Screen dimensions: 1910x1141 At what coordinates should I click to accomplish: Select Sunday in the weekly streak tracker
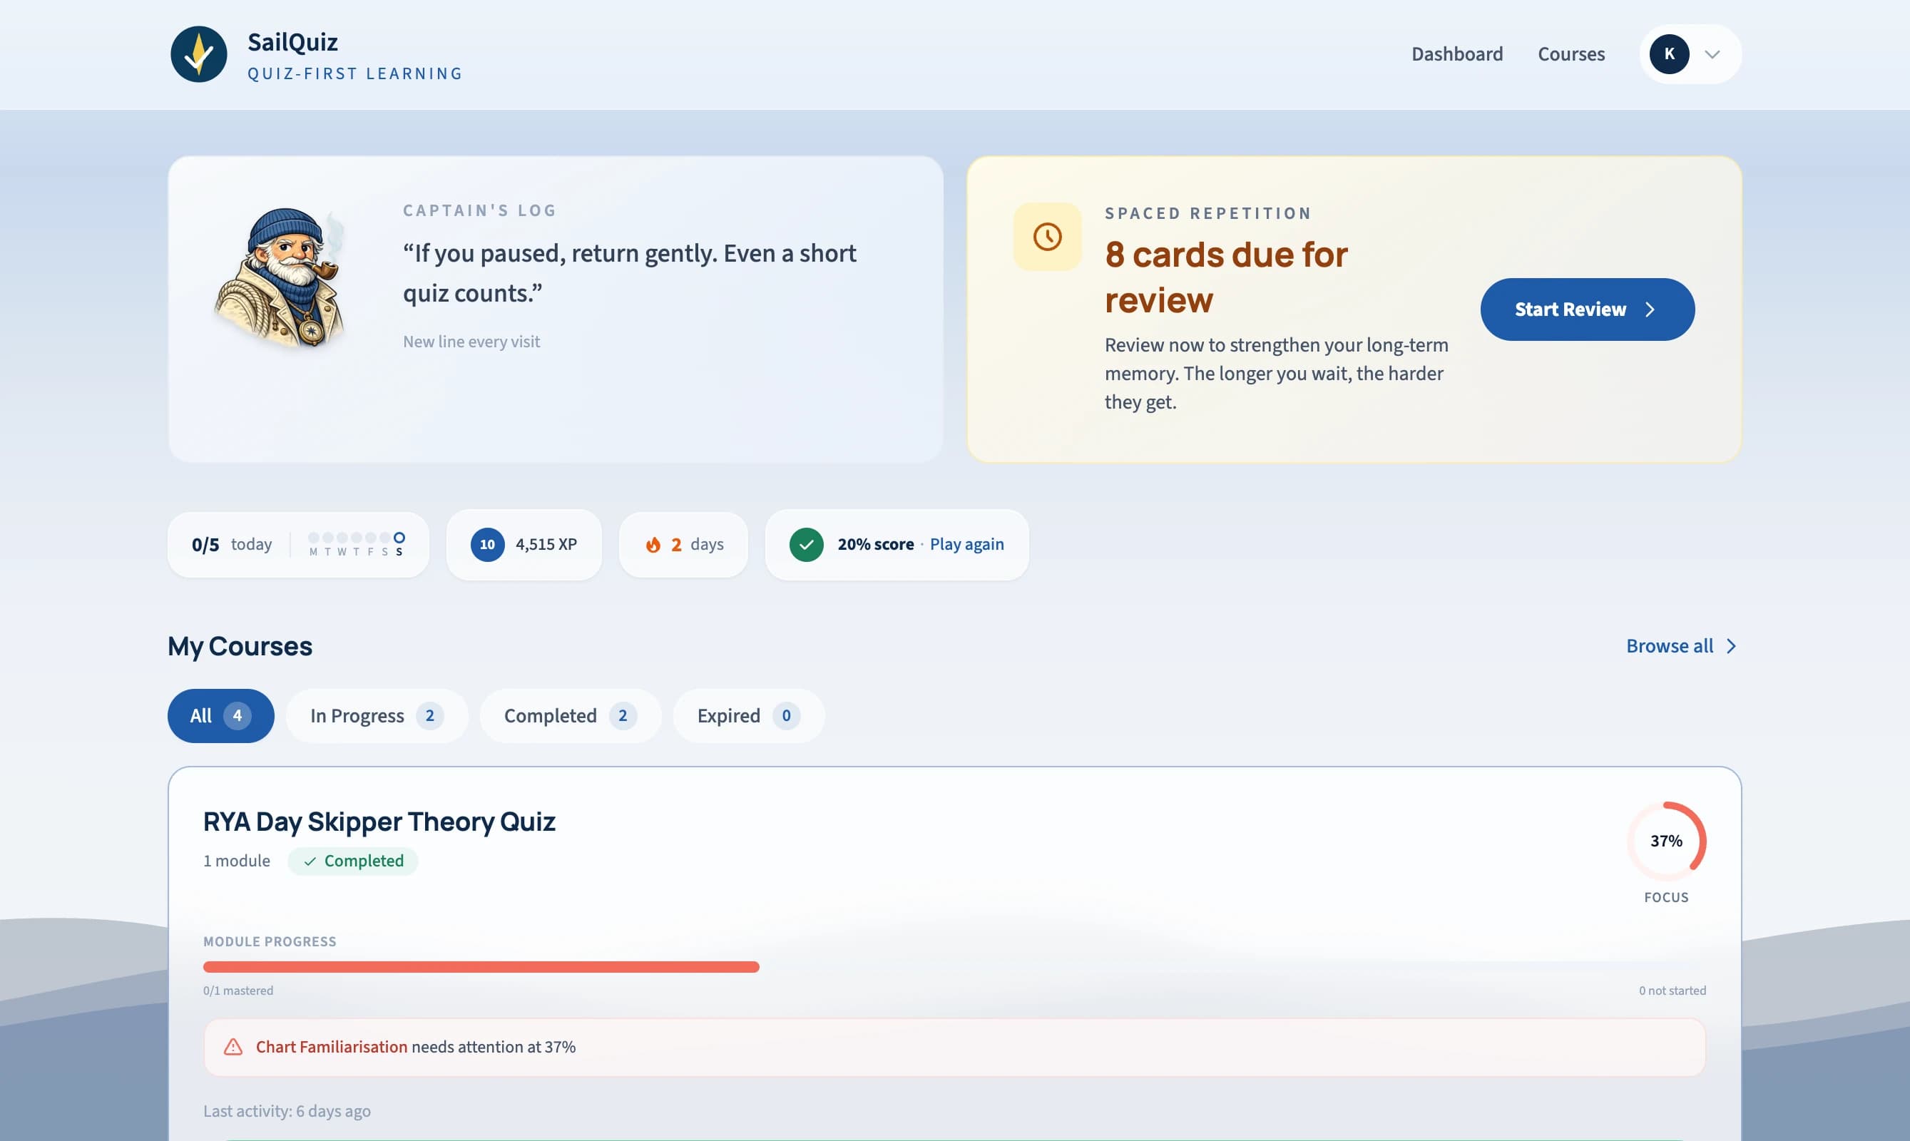pos(400,538)
